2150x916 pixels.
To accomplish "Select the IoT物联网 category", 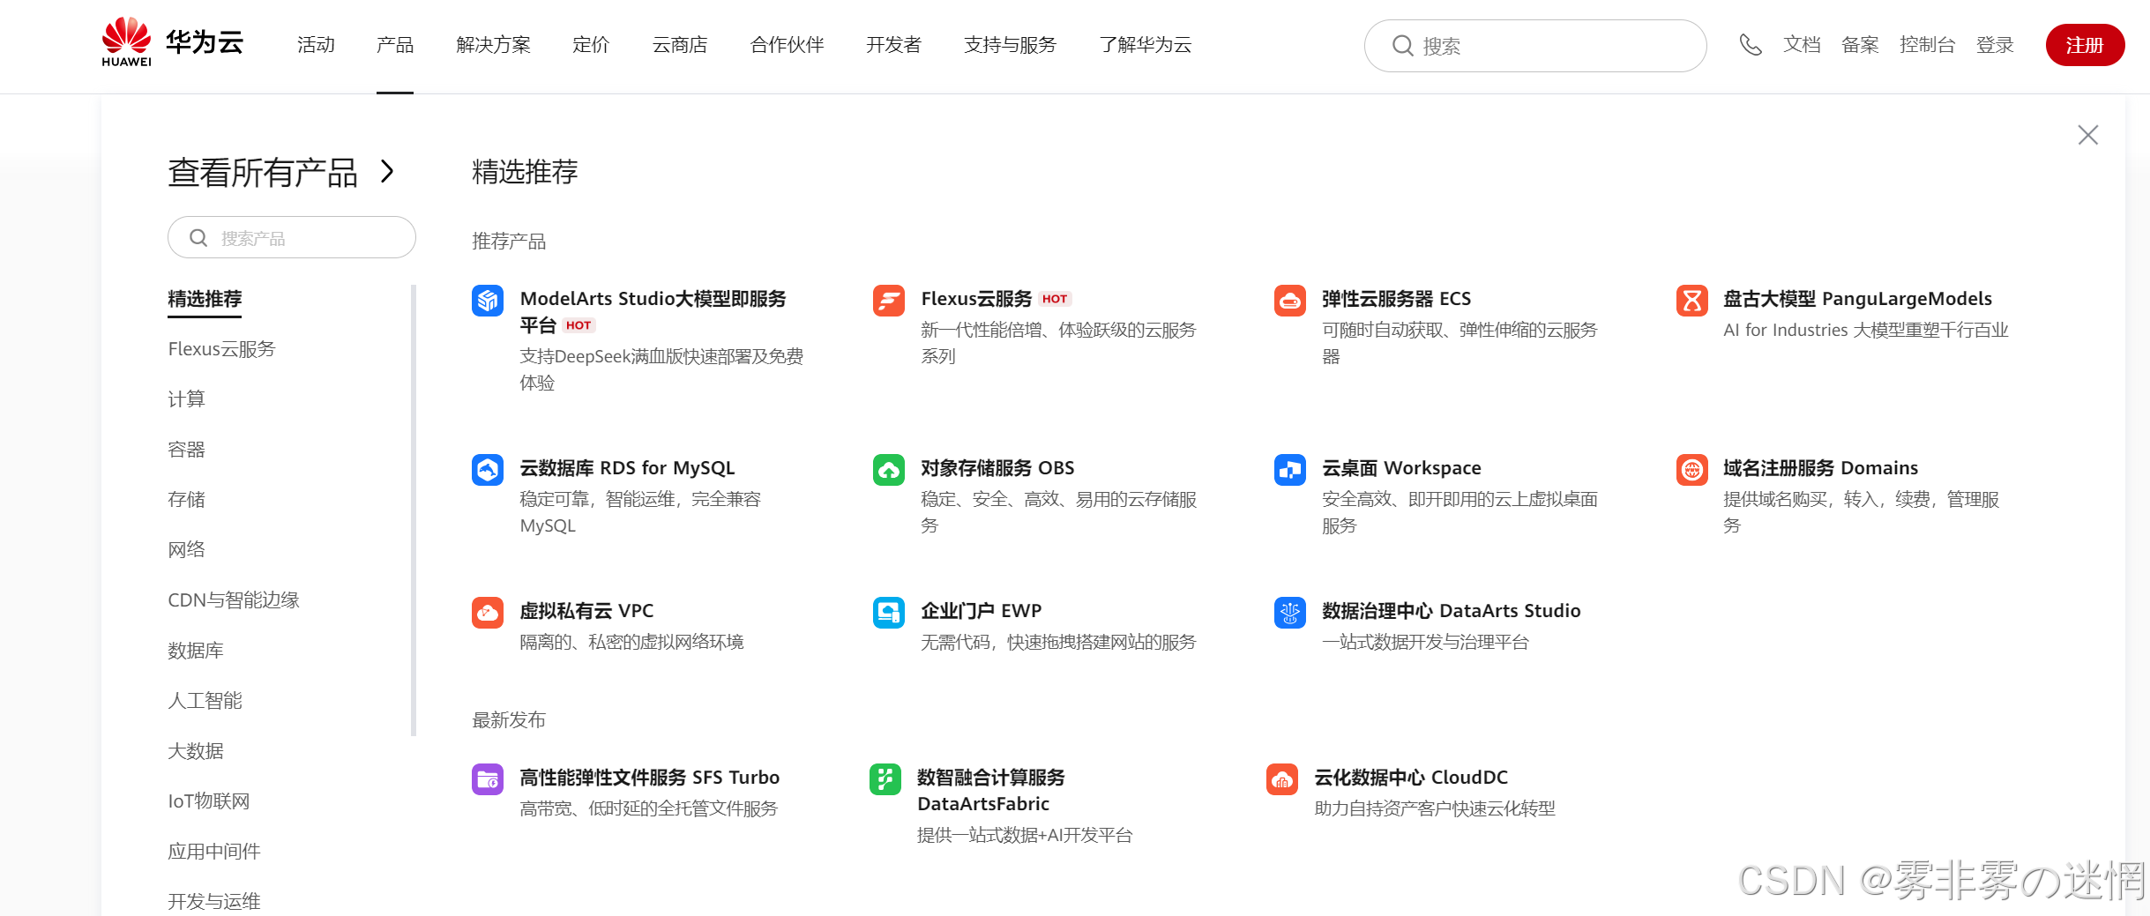I will pyautogui.click(x=209, y=801).
